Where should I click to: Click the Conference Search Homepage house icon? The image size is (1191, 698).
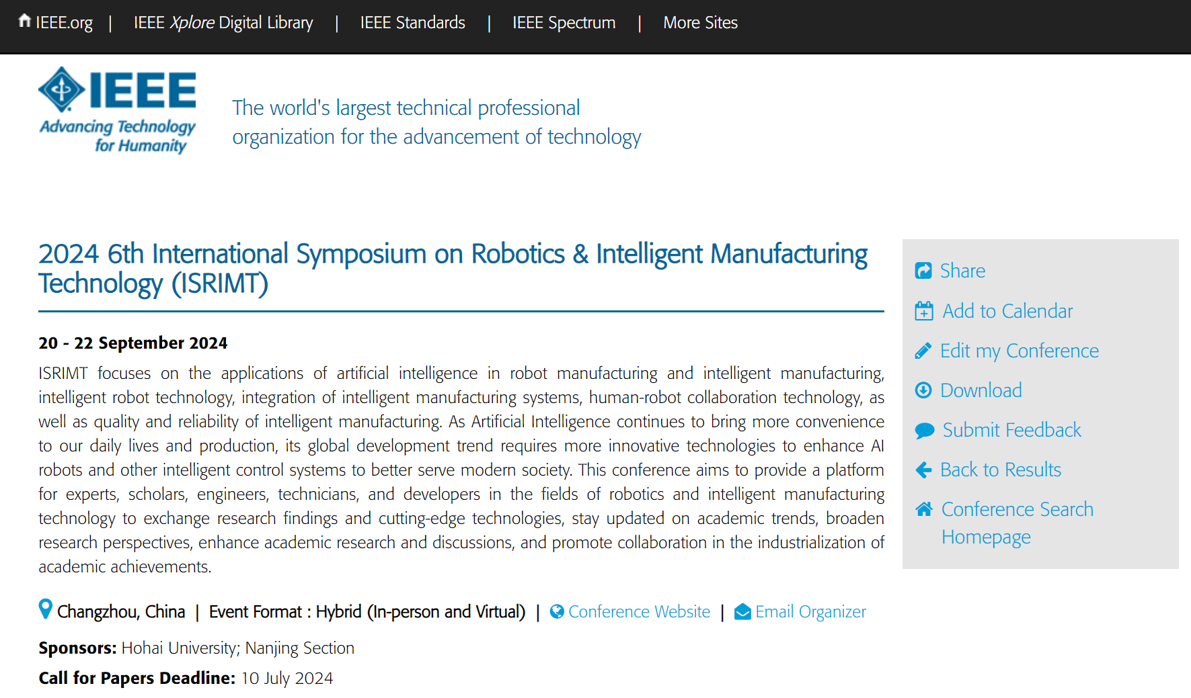pos(924,509)
